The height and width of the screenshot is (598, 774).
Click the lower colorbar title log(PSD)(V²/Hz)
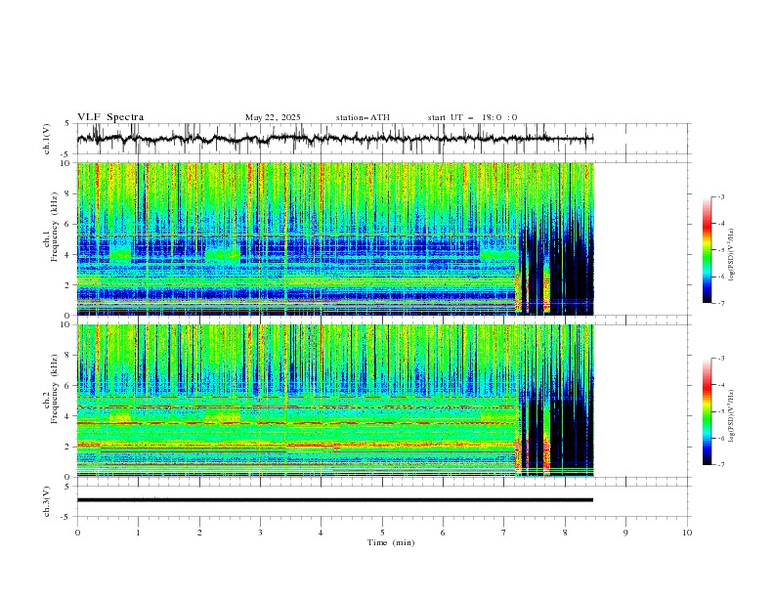pos(731,416)
